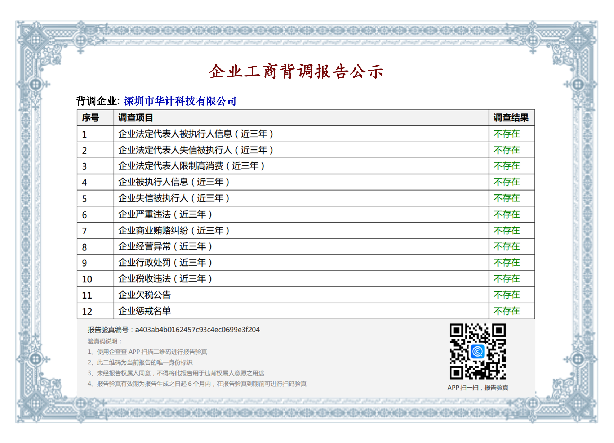Click note 4 about 报告验真有效期 6 个月
Image resolution: width=614 pixels, height=443 pixels.
197,384
